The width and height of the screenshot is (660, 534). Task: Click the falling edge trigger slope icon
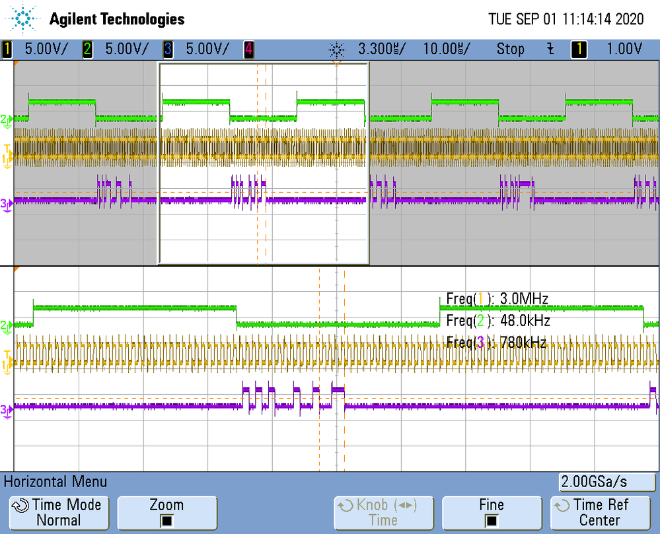(550, 50)
